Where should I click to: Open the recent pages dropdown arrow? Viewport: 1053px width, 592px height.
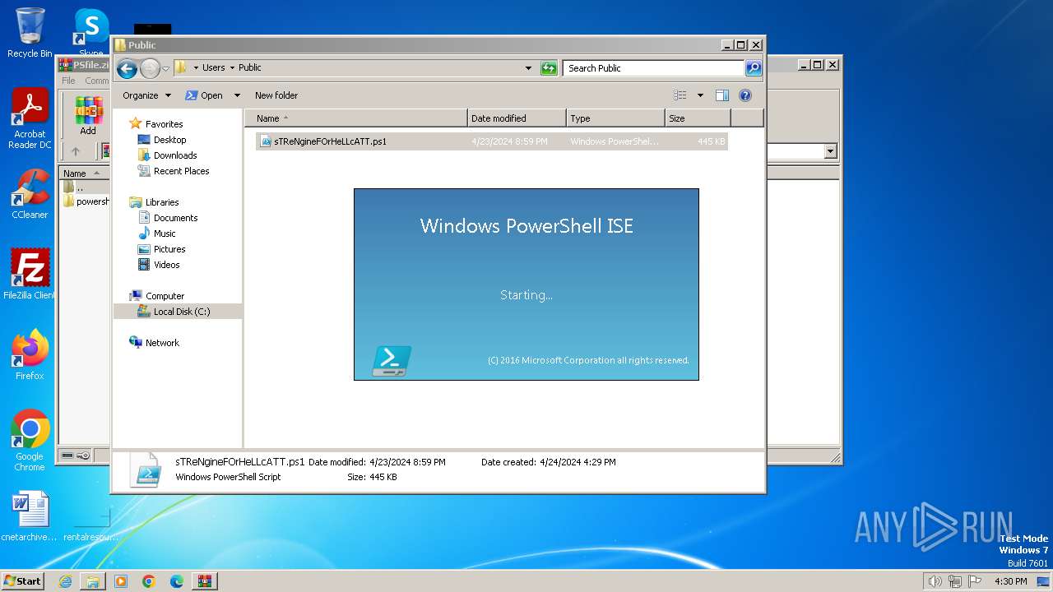coord(166,68)
